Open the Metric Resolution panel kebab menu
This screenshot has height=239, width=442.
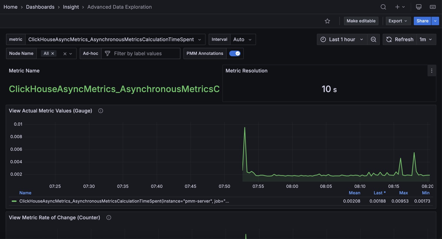[x=431, y=71]
